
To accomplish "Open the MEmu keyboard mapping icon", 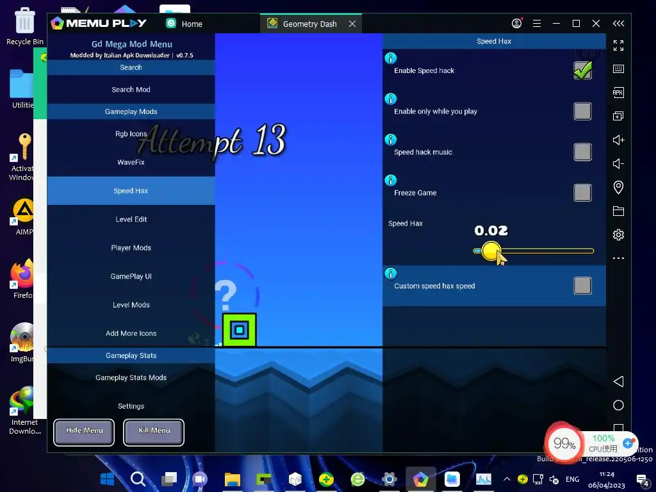I will [618, 69].
